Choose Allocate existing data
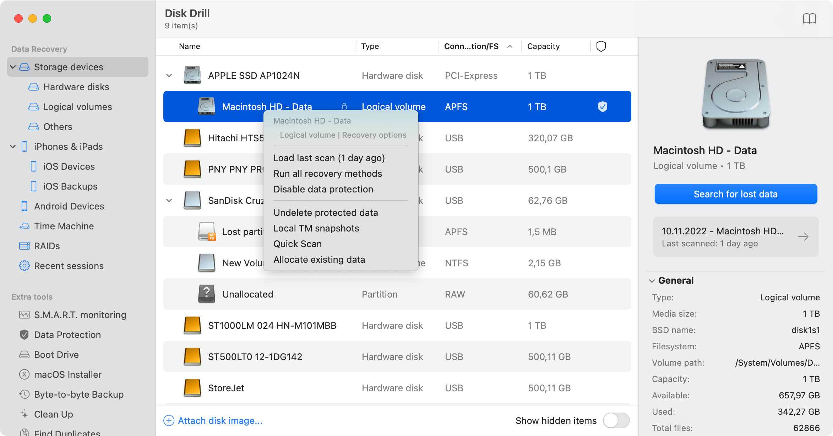 (x=319, y=260)
